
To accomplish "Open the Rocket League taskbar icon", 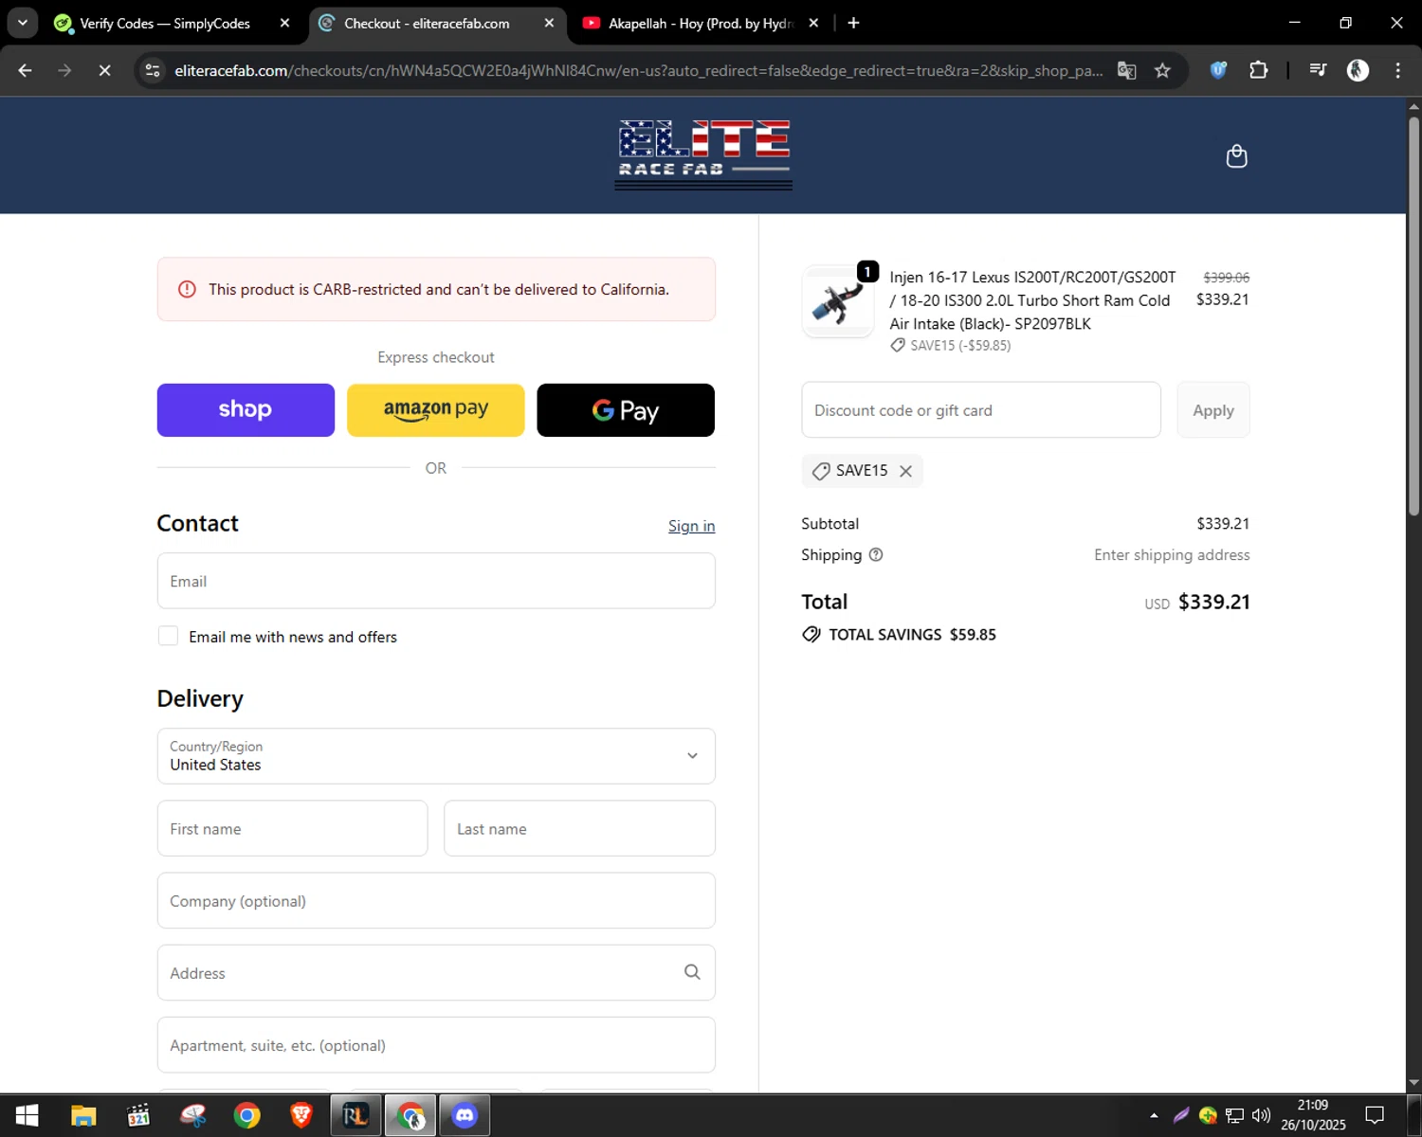I will (355, 1115).
